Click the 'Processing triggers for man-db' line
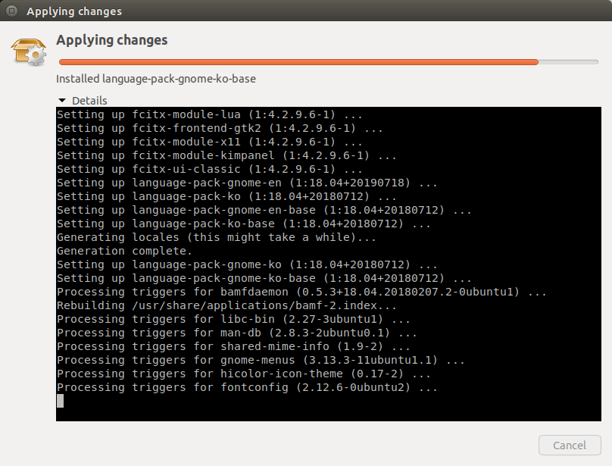The image size is (612, 466). pyautogui.click(x=237, y=333)
